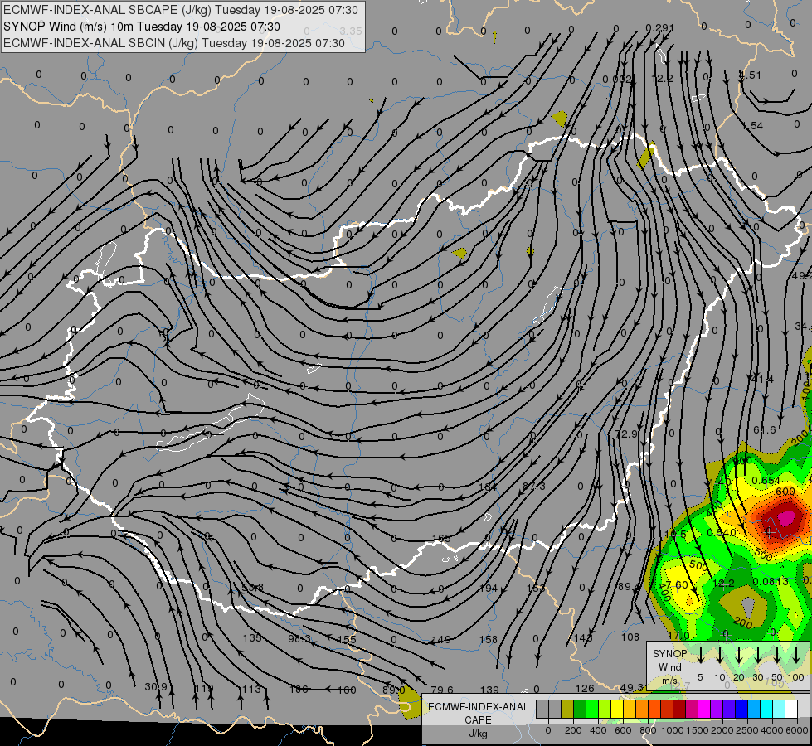Click the wind legend arrow above 50
Viewport: 812px width, 746px height.
(x=777, y=655)
